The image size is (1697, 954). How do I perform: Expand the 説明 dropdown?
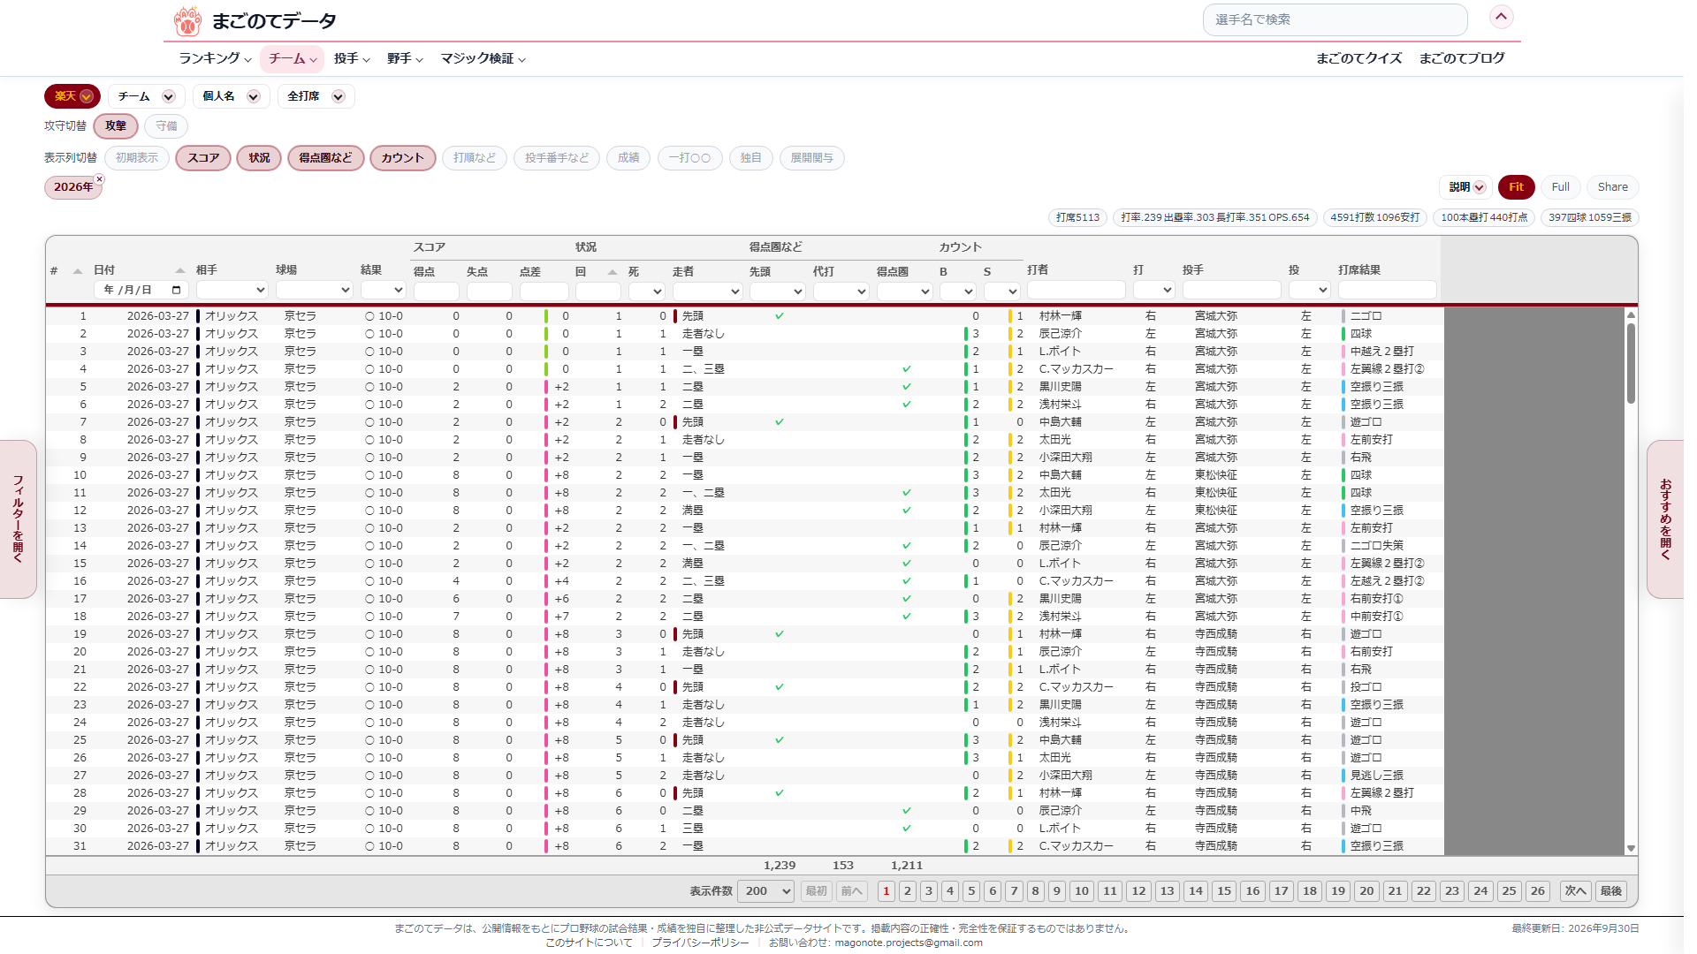coord(1466,187)
